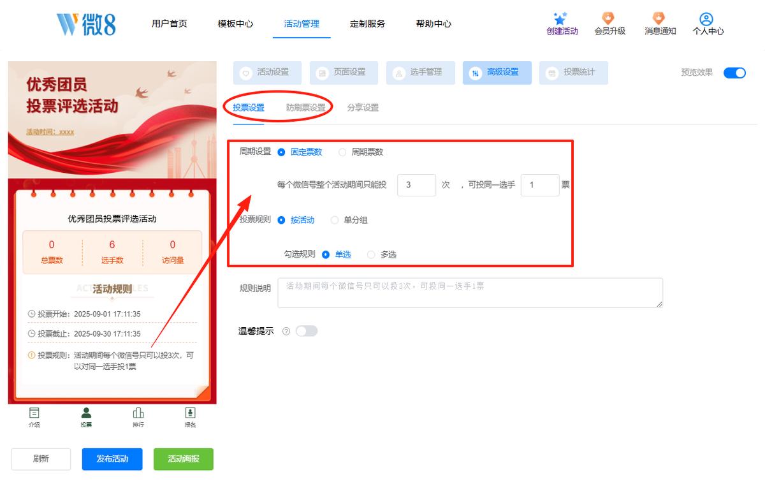Select the 固定票数 radio option

[282, 152]
